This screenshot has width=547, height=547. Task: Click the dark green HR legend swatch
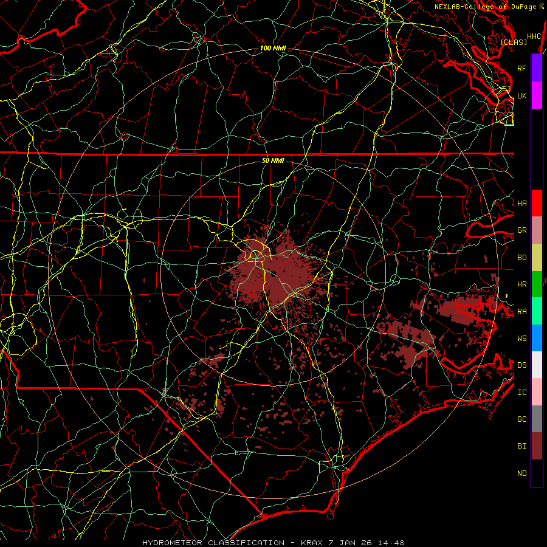coord(537,284)
